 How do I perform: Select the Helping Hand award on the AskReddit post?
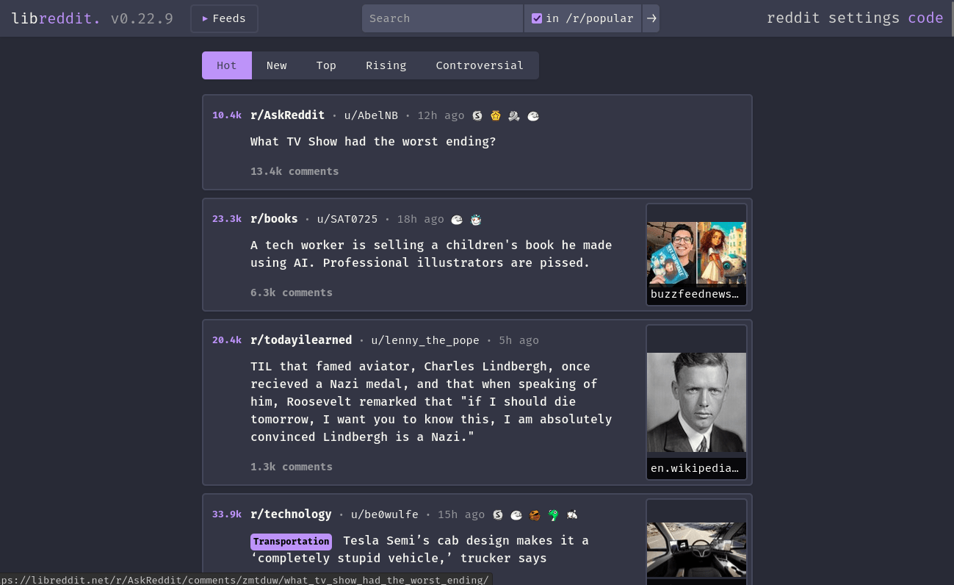point(514,115)
